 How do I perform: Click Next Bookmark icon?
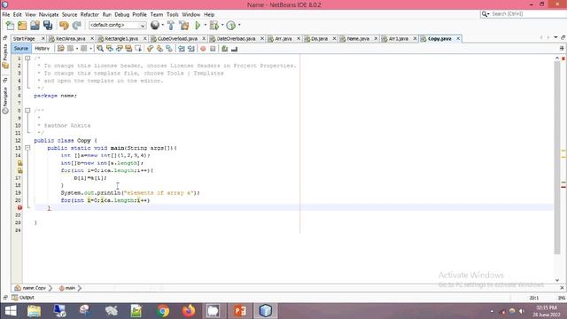point(159,49)
